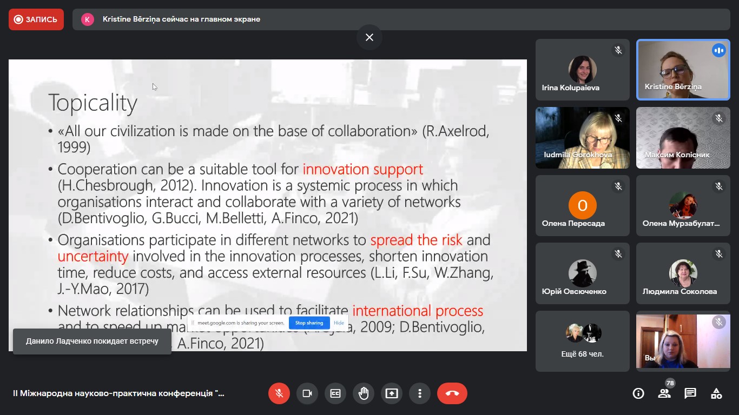Screen dimensions: 739x415
Task: Close the pinned presentation with X button
Action: [369, 37]
